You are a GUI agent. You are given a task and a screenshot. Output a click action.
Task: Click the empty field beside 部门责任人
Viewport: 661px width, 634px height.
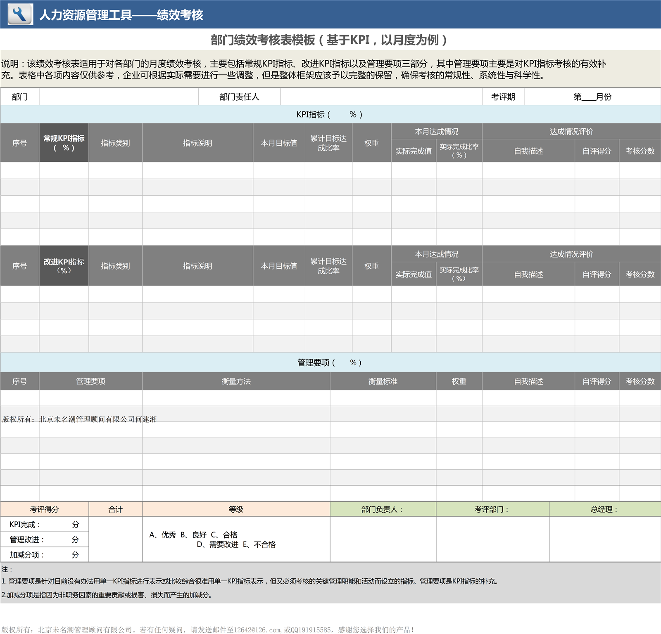tap(381, 97)
